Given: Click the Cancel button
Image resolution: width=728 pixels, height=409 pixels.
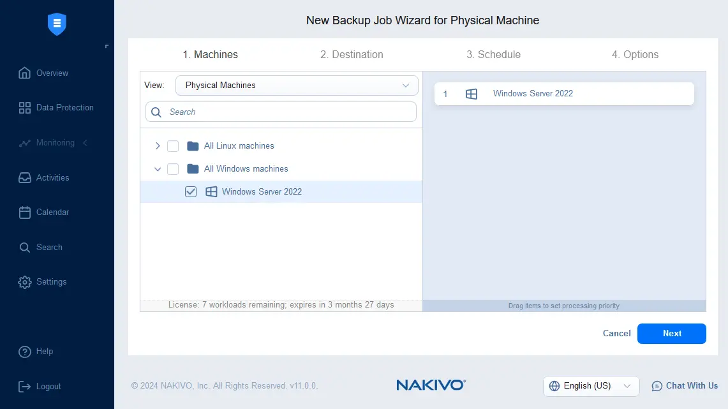Looking at the screenshot, I should point(616,333).
